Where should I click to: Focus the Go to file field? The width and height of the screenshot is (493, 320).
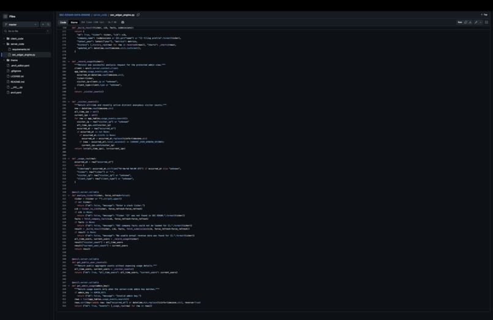[27, 31]
